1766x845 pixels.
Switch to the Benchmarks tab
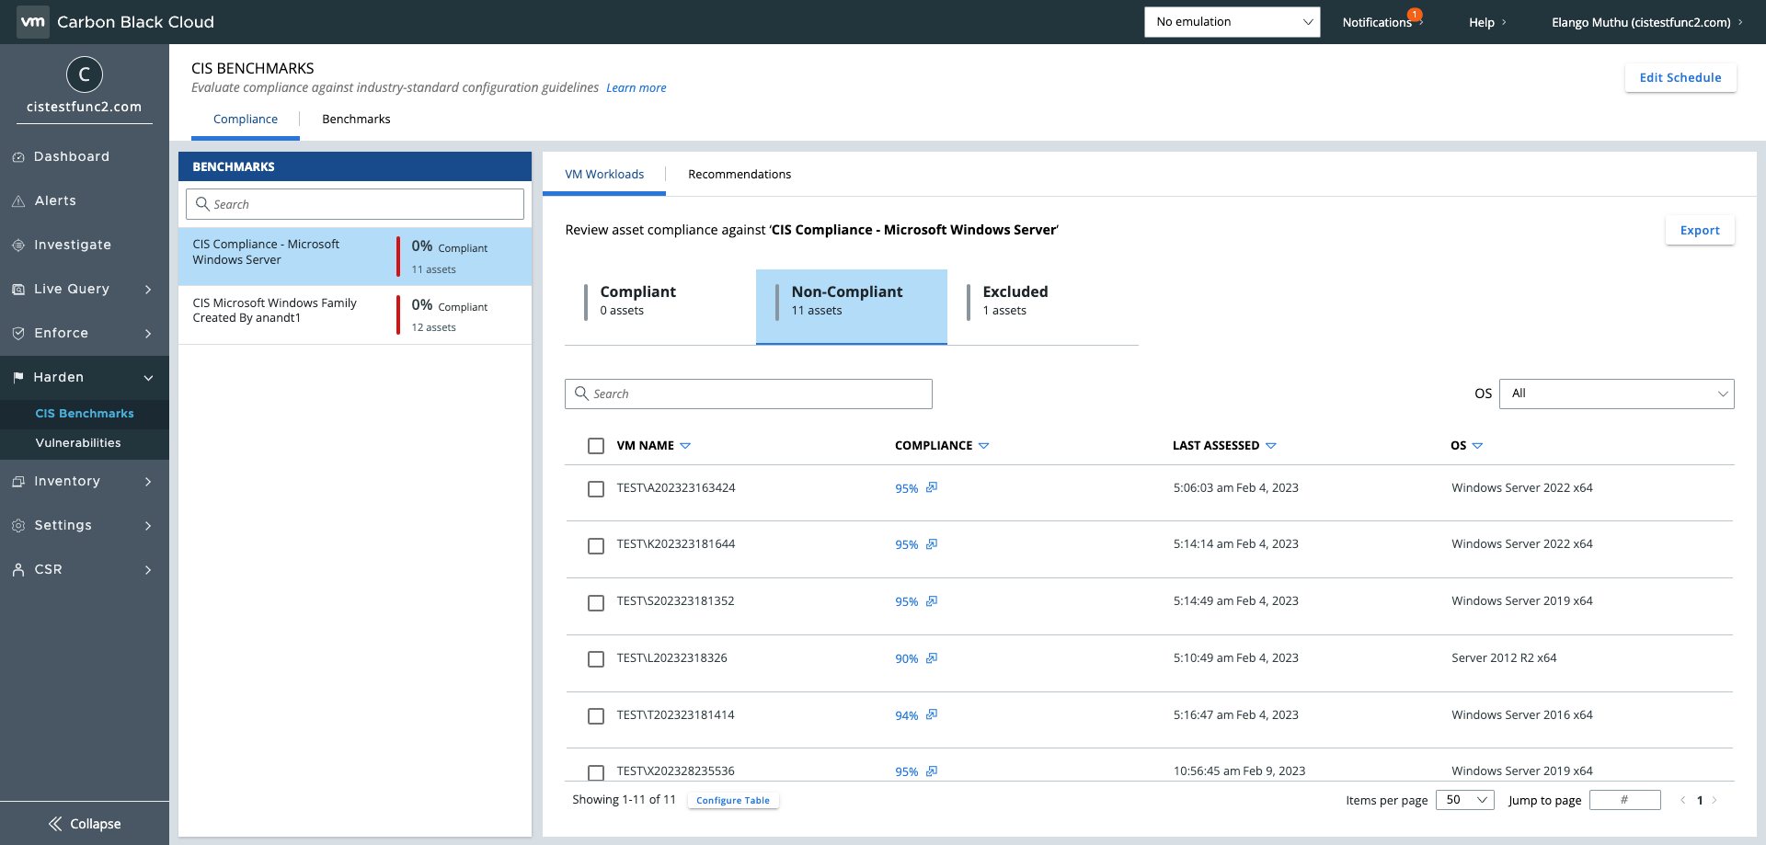356,120
